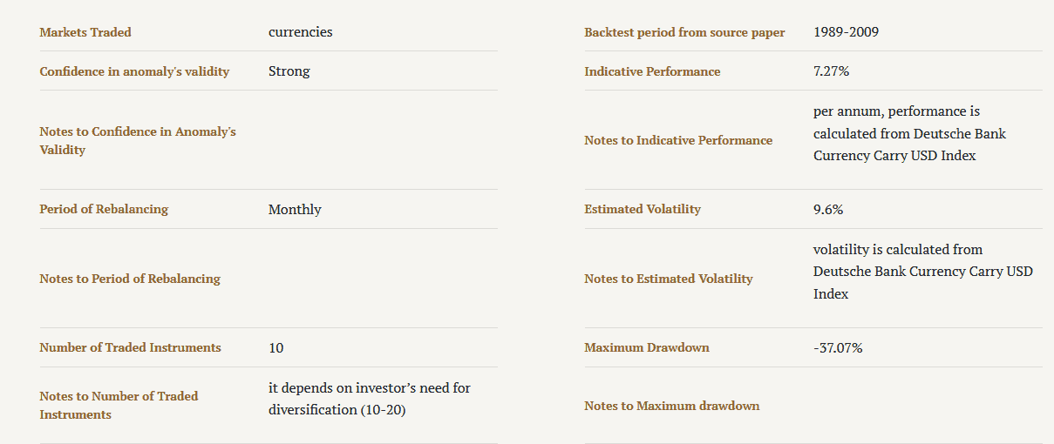Select the "currencies" value text
This screenshot has height=444, width=1054.
(x=300, y=32)
